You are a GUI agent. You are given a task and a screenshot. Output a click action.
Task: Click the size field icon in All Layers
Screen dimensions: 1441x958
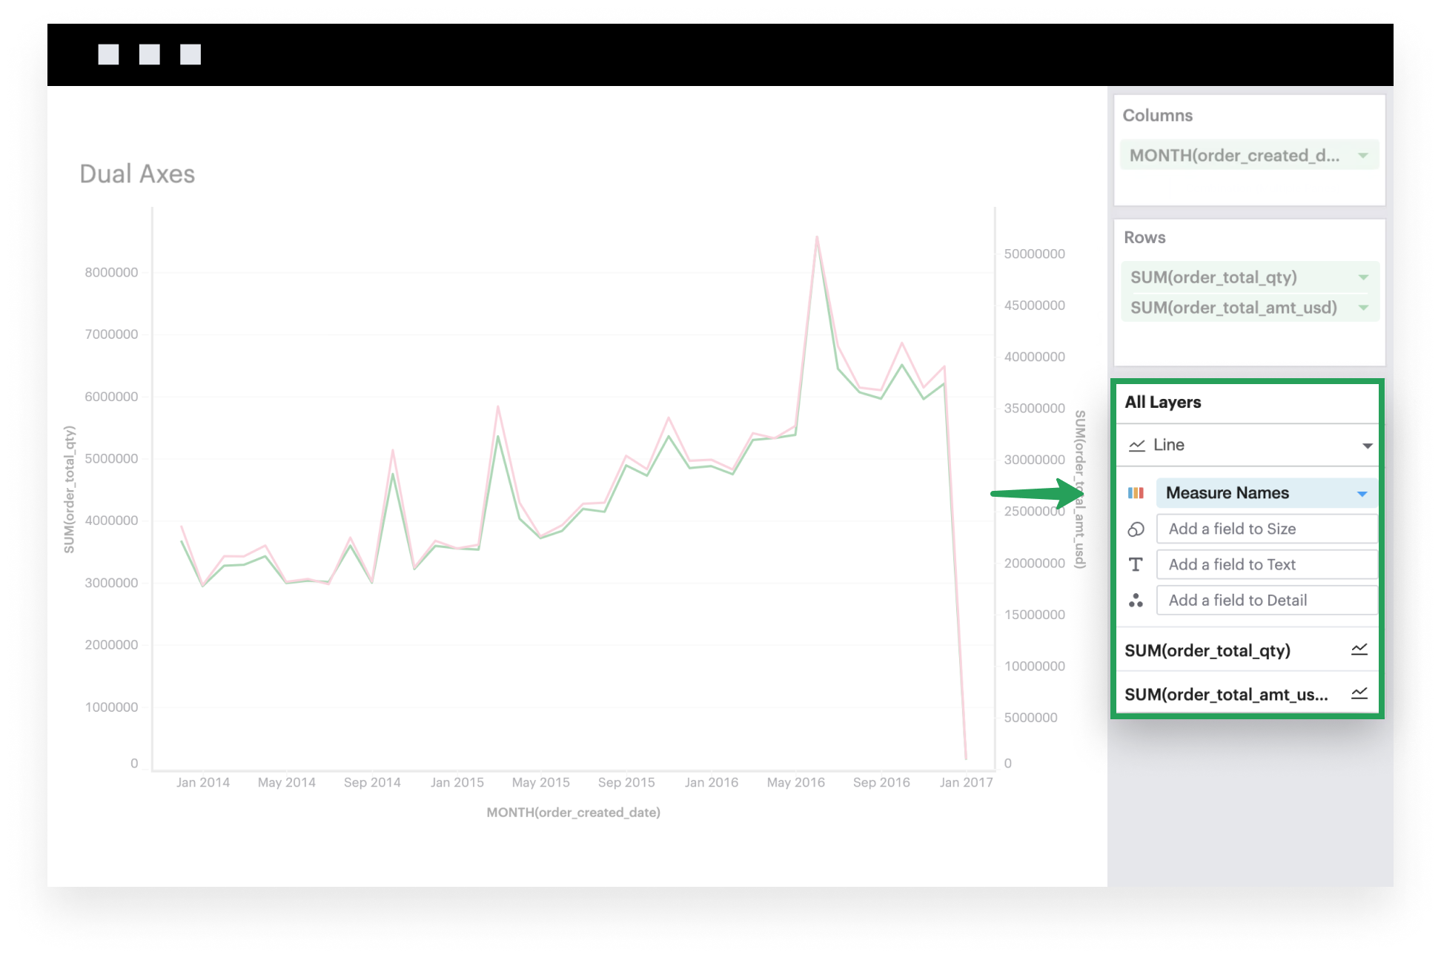pos(1136,529)
